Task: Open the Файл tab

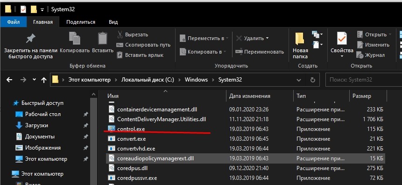Action: [14, 22]
